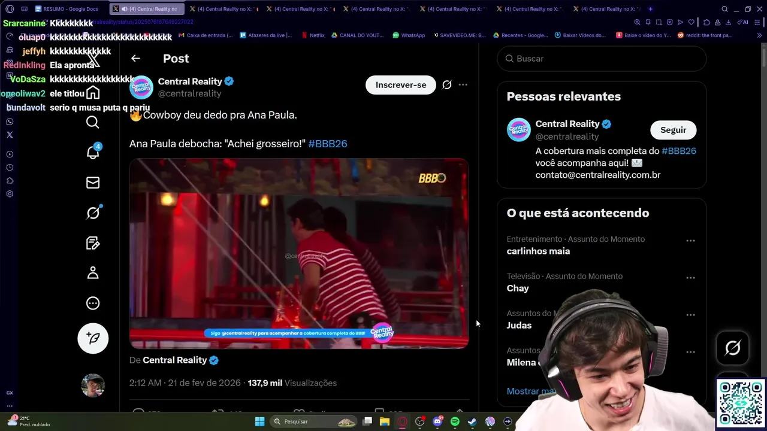Open WhatsApp bookmark
767x431 pixels.
(409, 35)
